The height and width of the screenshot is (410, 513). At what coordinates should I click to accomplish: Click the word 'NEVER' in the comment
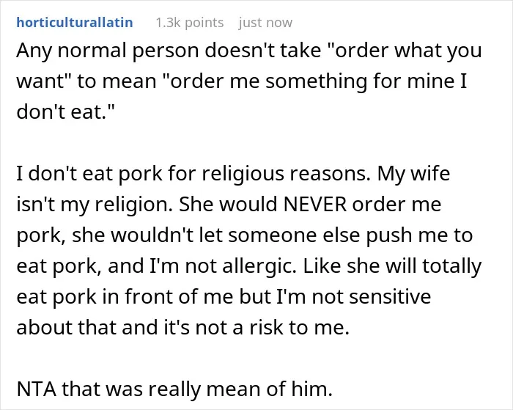(314, 204)
